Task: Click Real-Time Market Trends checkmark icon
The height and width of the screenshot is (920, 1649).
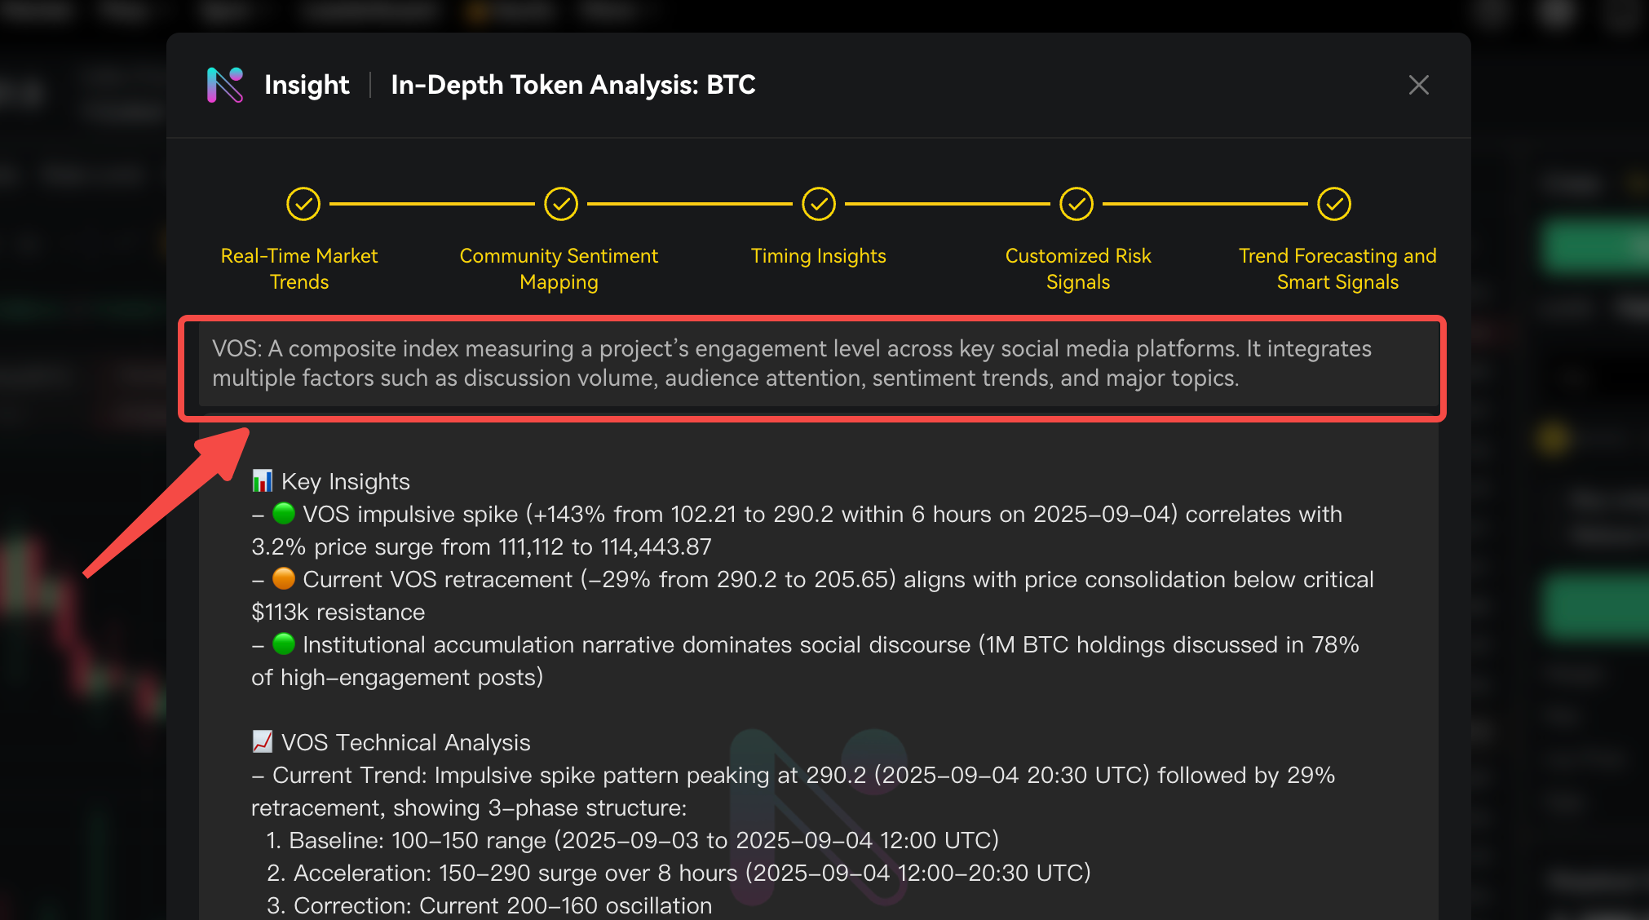Action: (303, 204)
